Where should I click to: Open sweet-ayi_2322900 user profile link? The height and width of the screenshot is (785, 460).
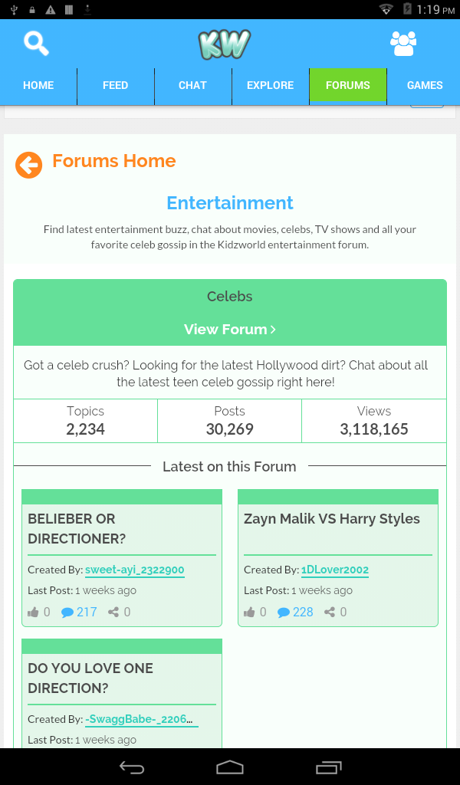[x=134, y=570]
